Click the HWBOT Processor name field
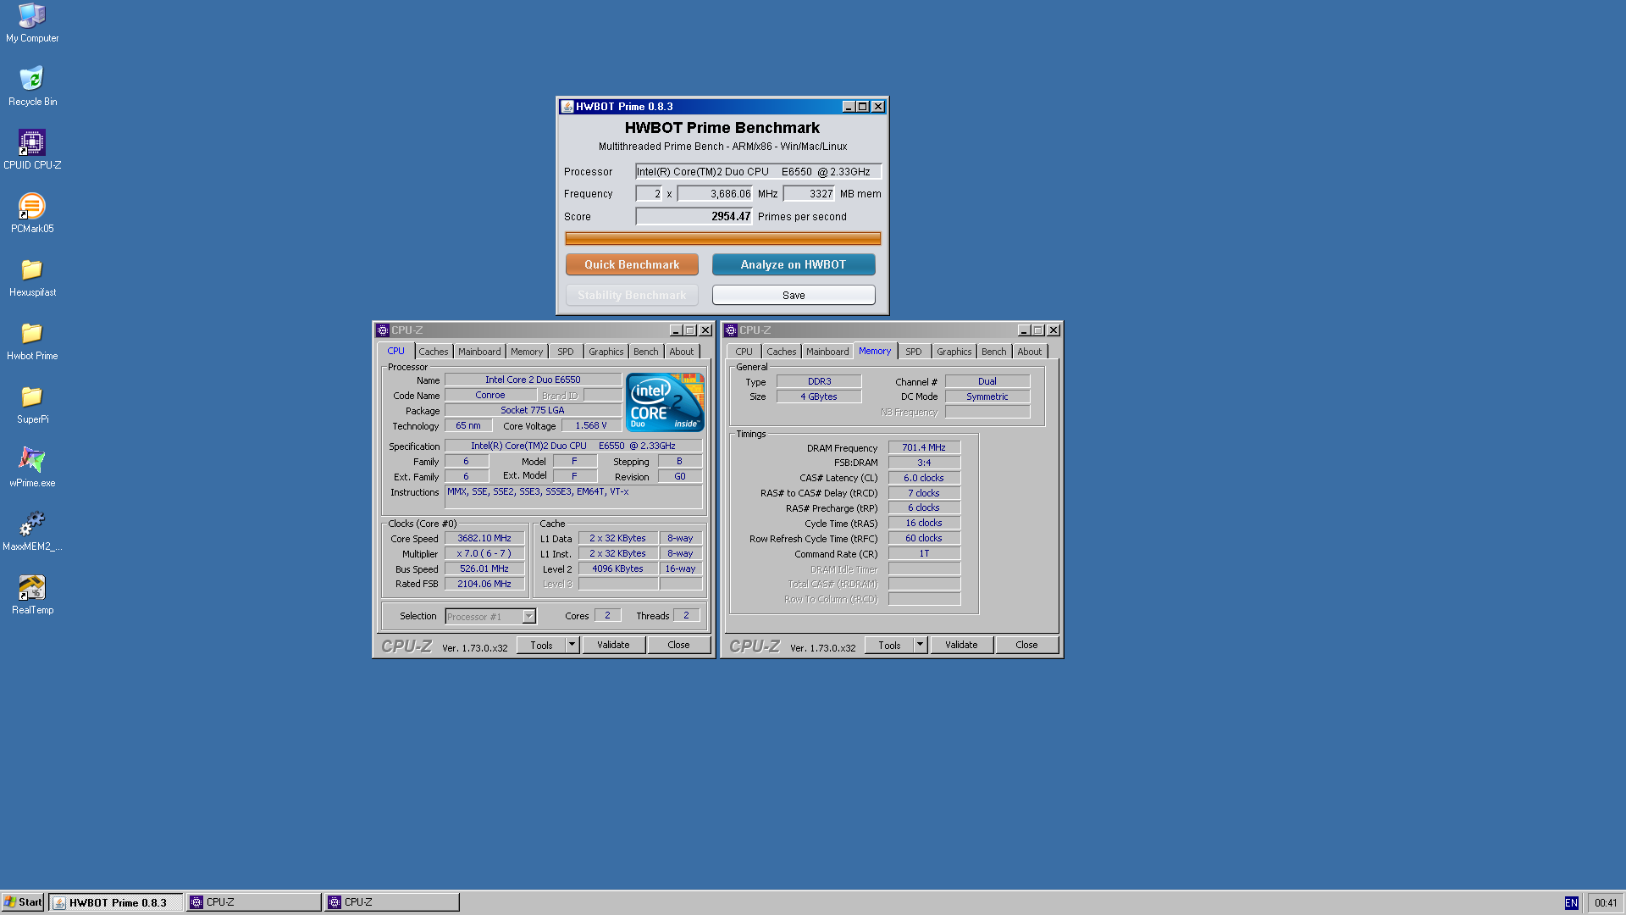Viewport: 1626px width, 915px height. tap(758, 172)
